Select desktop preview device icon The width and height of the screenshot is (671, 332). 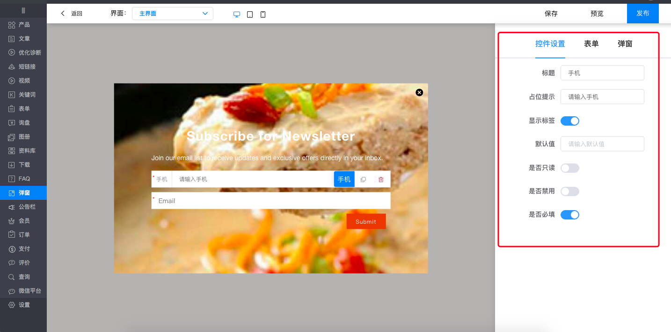click(237, 14)
